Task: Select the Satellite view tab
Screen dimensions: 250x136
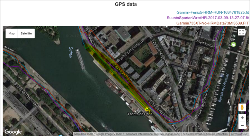Action: tap(26, 33)
